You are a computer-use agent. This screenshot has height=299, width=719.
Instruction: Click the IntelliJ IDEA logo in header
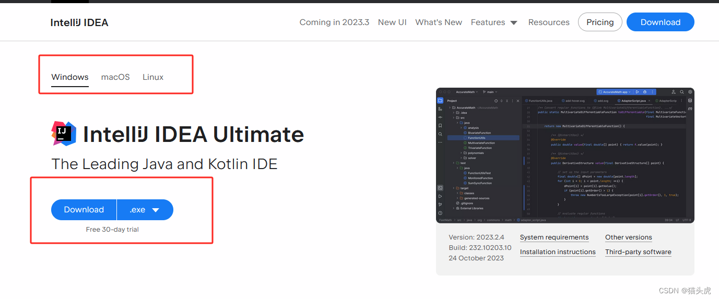pos(79,22)
